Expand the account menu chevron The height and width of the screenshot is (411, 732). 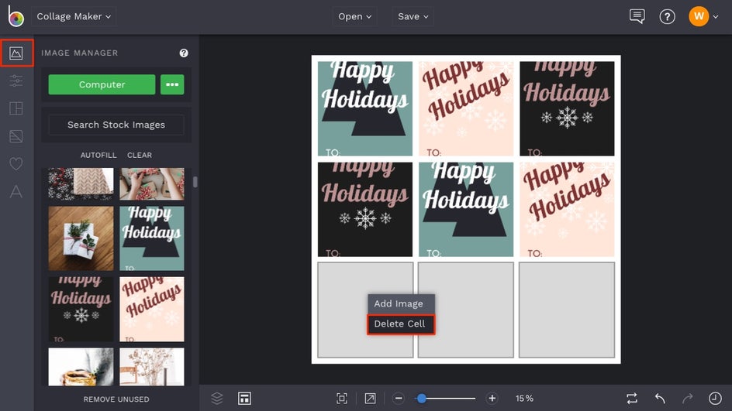[716, 17]
